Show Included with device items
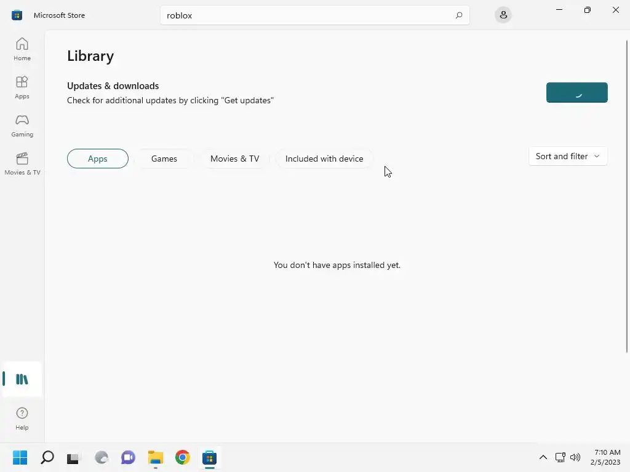 (x=324, y=159)
